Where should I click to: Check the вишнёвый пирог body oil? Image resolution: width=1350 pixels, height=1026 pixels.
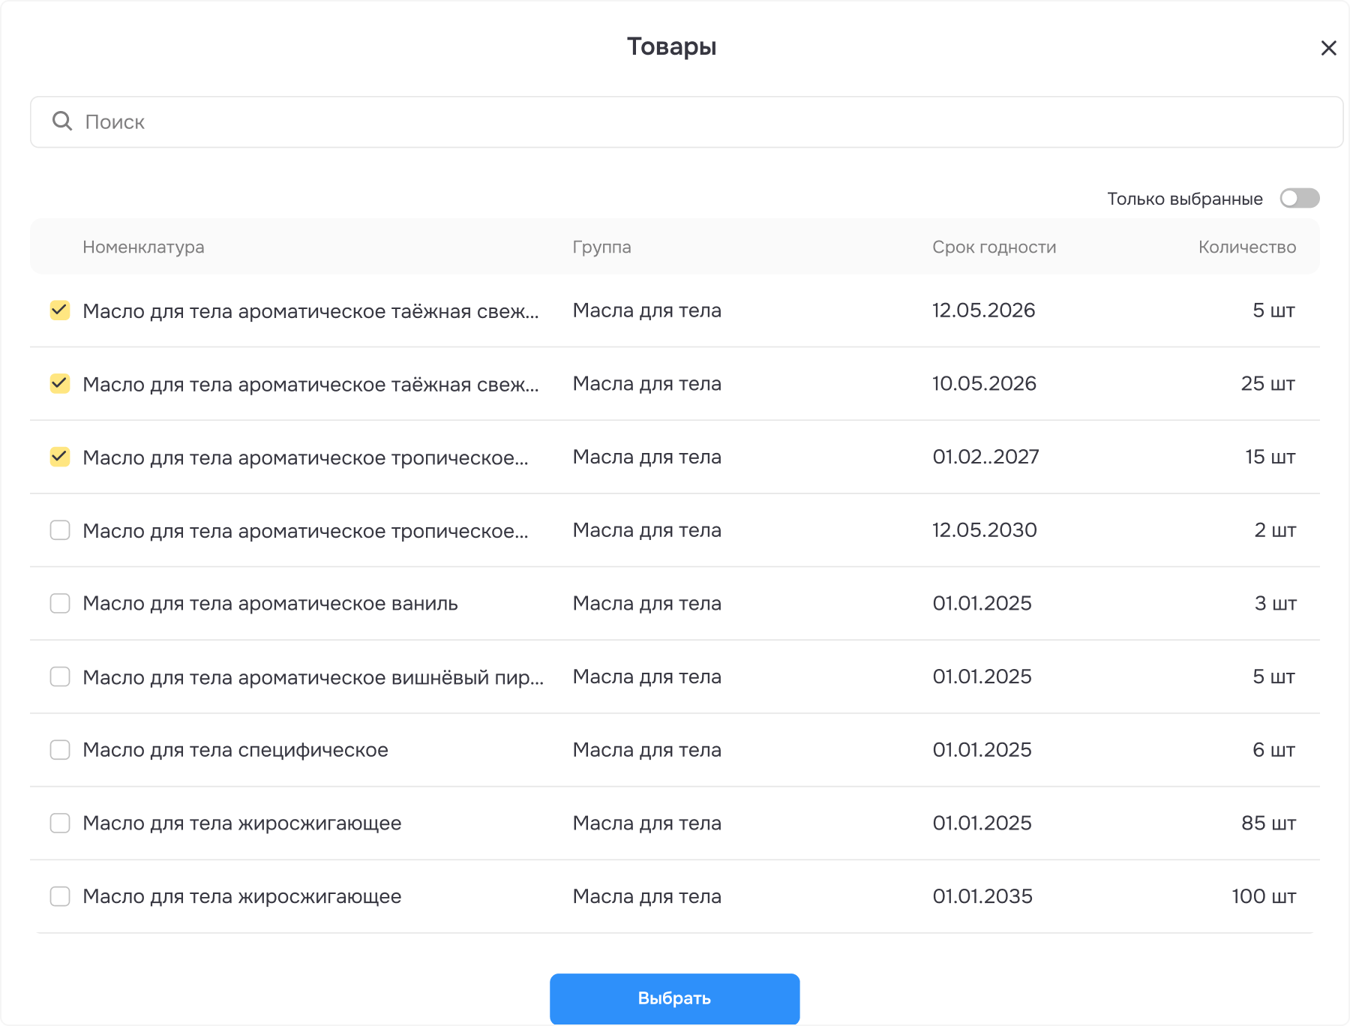[60, 676]
